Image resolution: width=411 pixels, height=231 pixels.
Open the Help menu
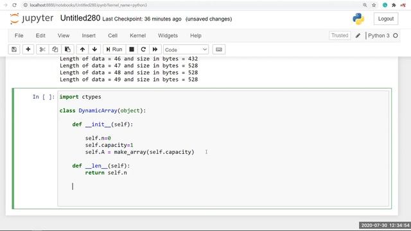click(195, 36)
